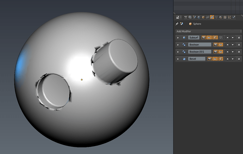Image resolution: width=243 pixels, height=154 pixels.
Task: Toggle Boolean render camera visibility
Action: (216, 45)
